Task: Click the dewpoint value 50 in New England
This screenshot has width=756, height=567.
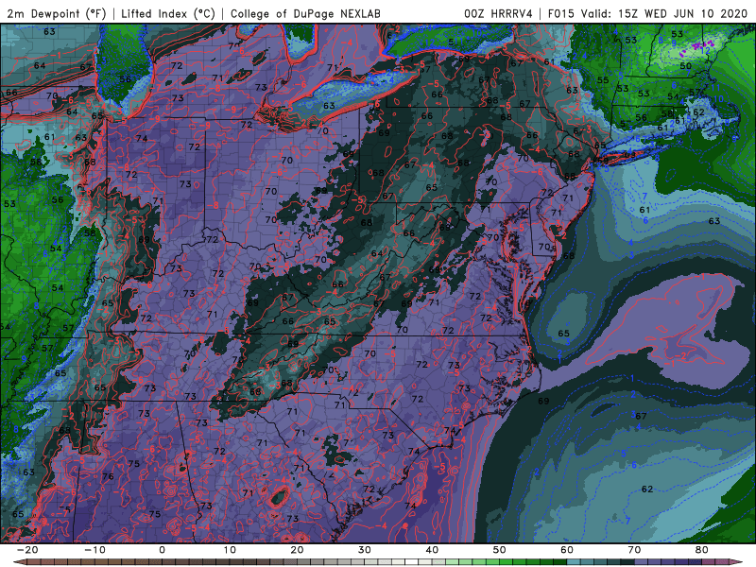Action: click(x=686, y=66)
